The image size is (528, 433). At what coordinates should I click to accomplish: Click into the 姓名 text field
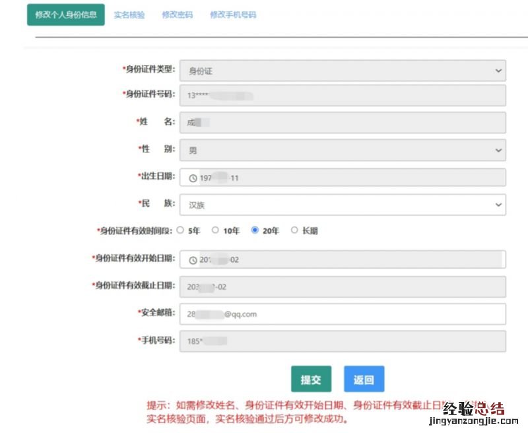tap(343, 123)
